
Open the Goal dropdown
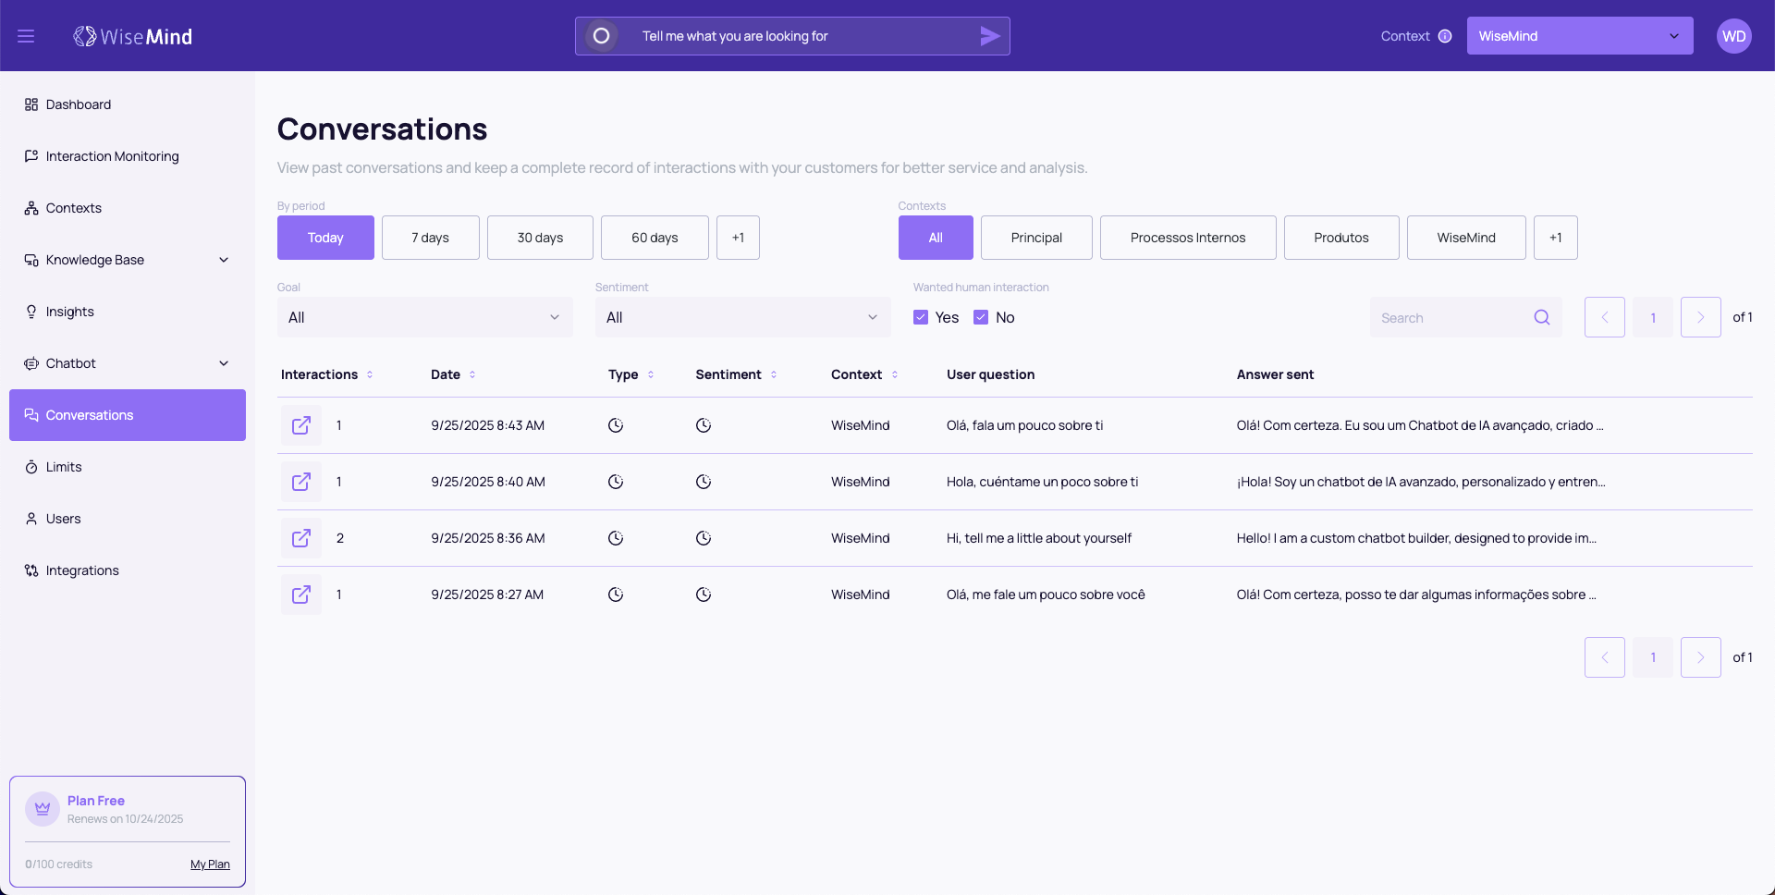[424, 317]
